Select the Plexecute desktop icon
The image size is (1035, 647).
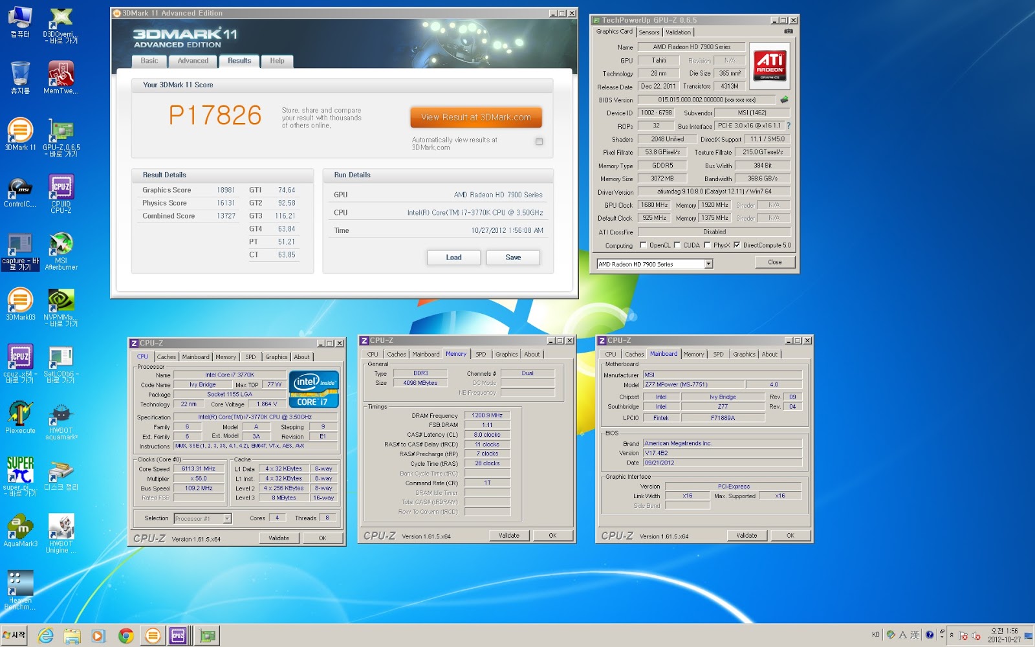click(x=20, y=417)
